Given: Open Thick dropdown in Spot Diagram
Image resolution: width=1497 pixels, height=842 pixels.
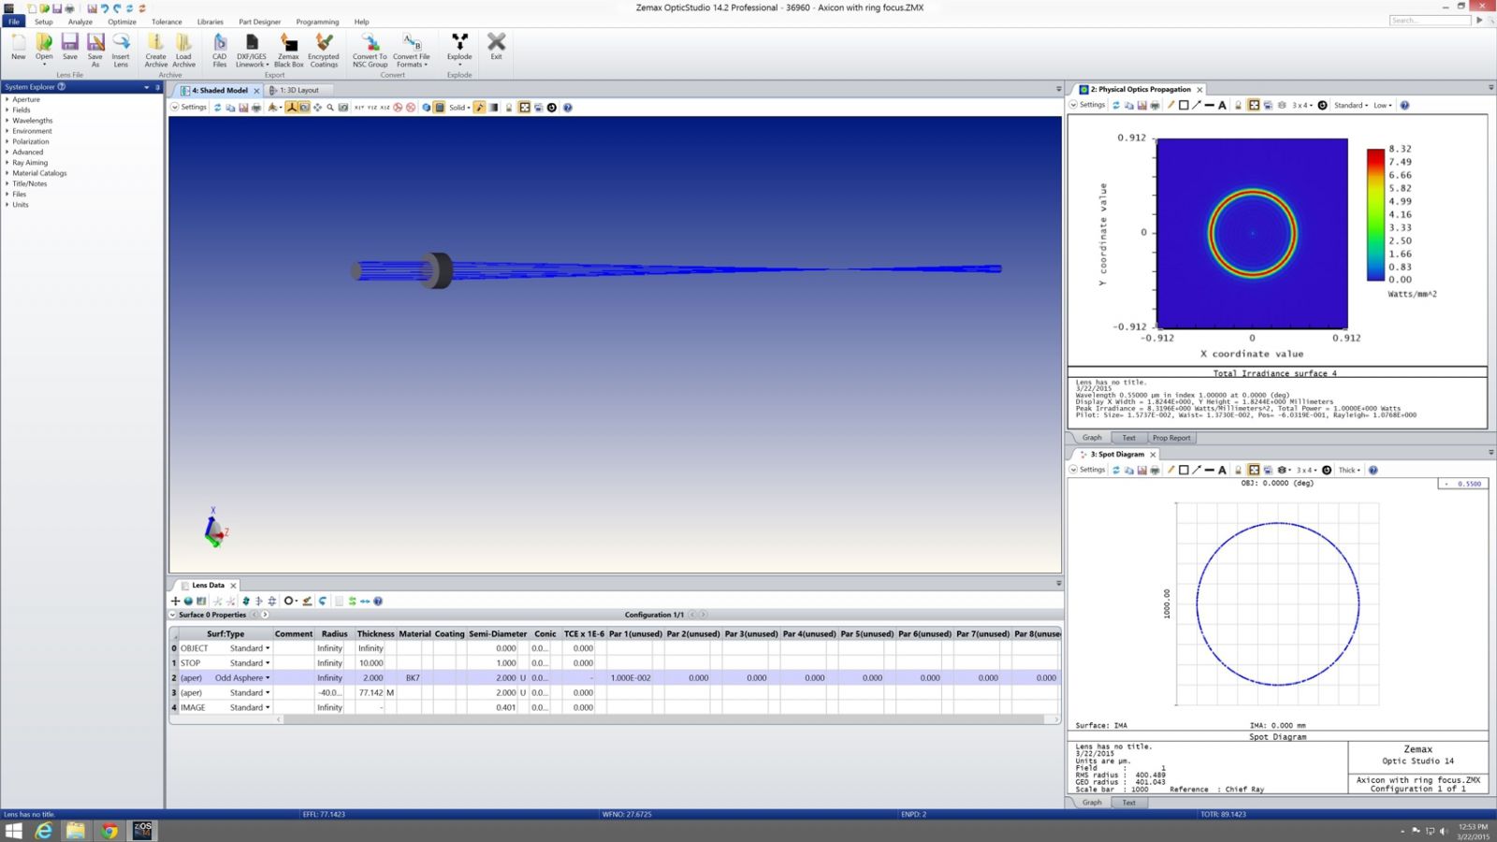Looking at the screenshot, I should (x=1349, y=470).
